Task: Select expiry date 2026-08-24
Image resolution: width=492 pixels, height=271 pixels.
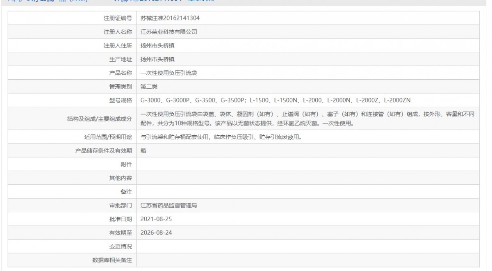Action: pos(156,232)
